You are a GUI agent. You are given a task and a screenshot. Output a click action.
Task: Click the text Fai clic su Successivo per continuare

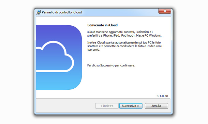tap(111, 65)
